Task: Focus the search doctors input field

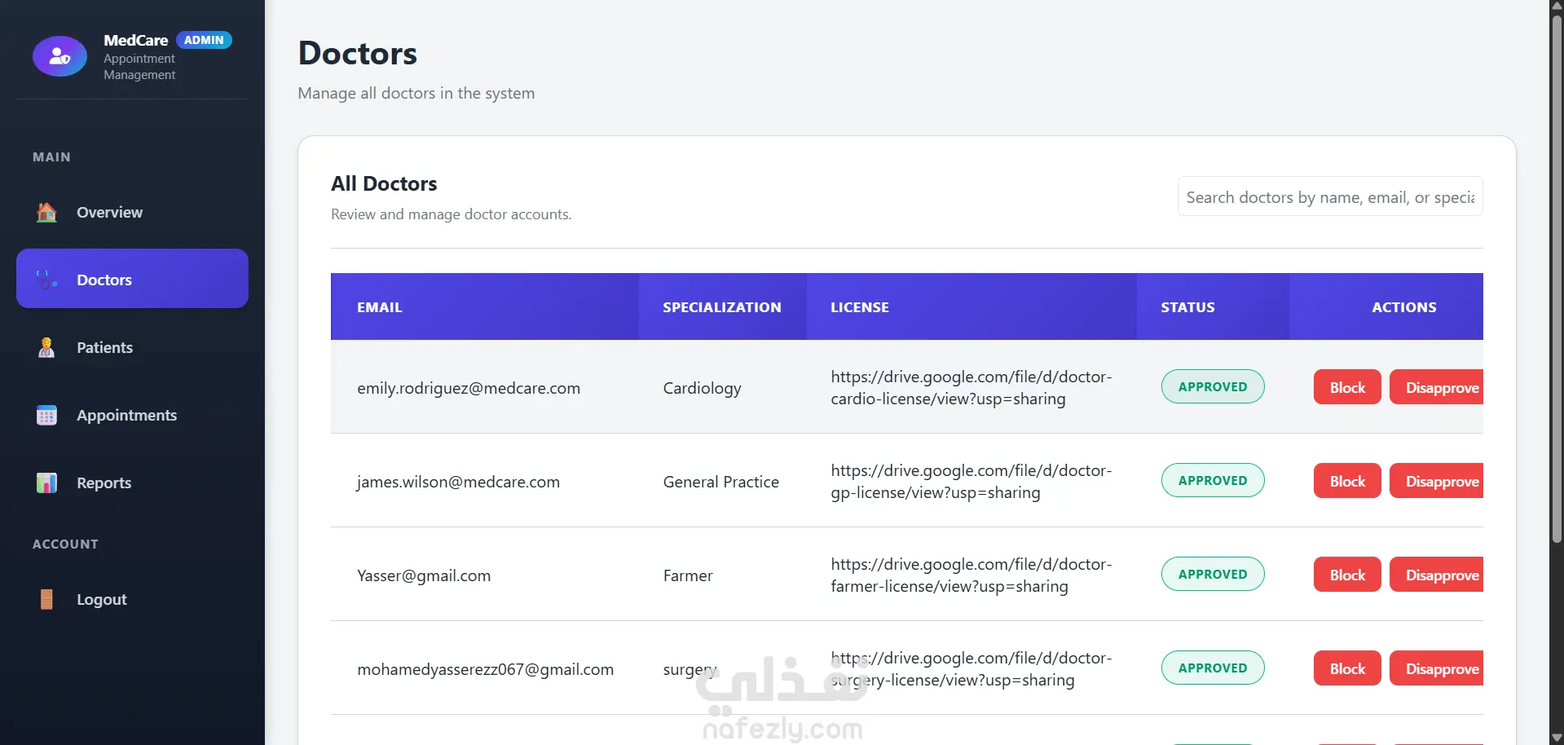Action: 1329,197
